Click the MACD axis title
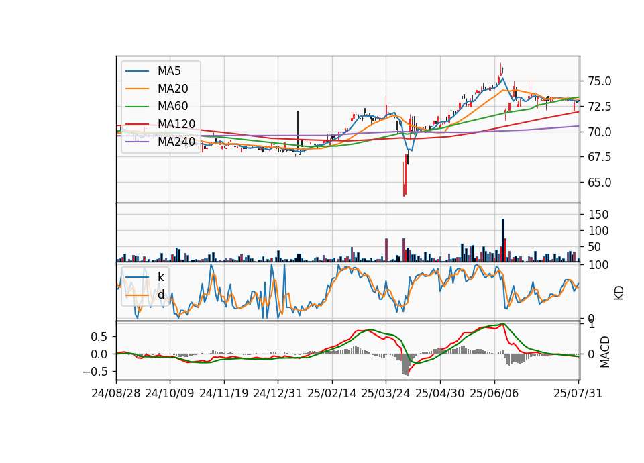644x463 pixels. pyautogui.click(x=604, y=352)
